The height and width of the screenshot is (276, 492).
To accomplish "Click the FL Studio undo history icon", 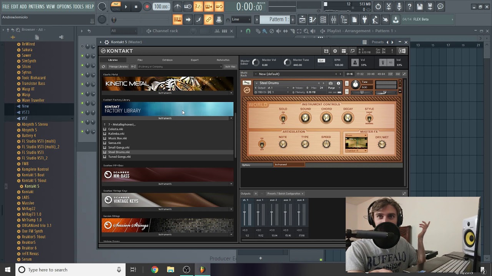I will tap(378, 7).
